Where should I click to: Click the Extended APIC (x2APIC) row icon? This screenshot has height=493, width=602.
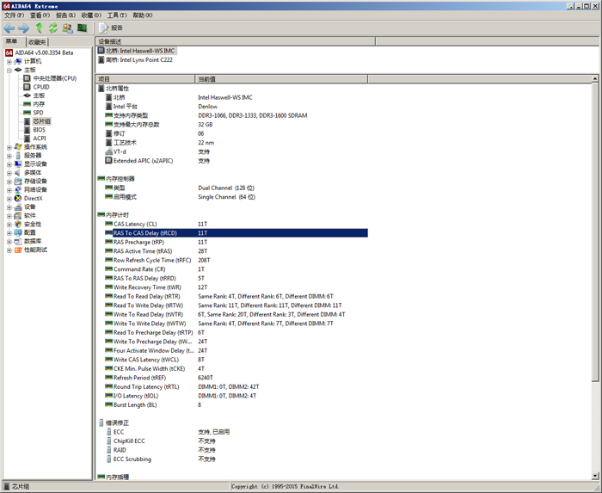click(x=108, y=161)
